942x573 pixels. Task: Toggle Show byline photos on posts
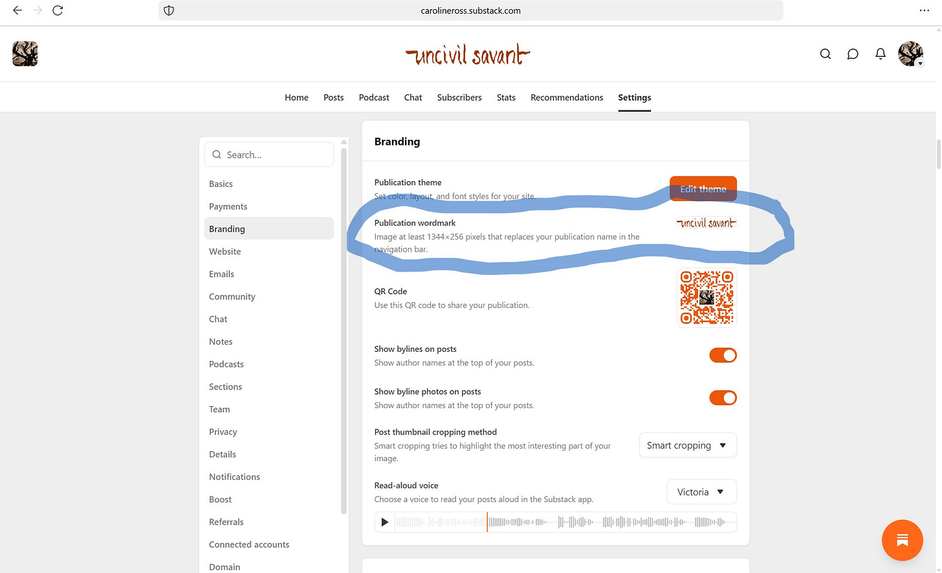[723, 398]
